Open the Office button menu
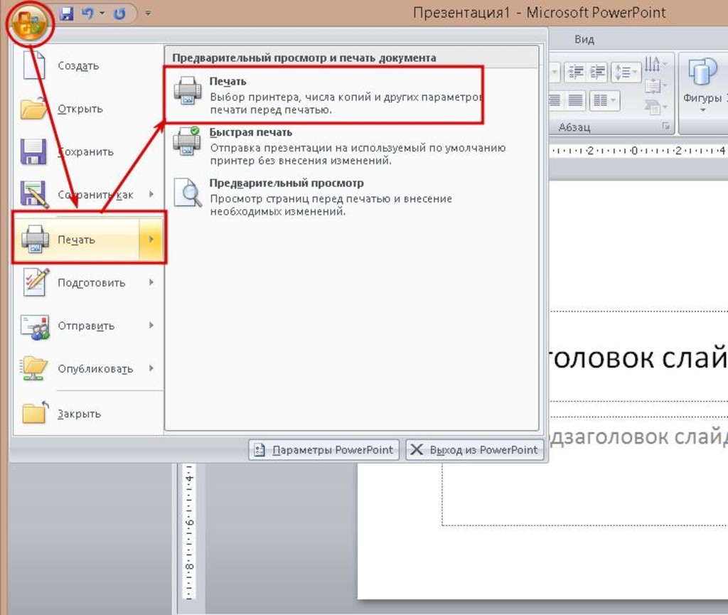Image resolution: width=728 pixels, height=615 pixels. (x=30, y=23)
